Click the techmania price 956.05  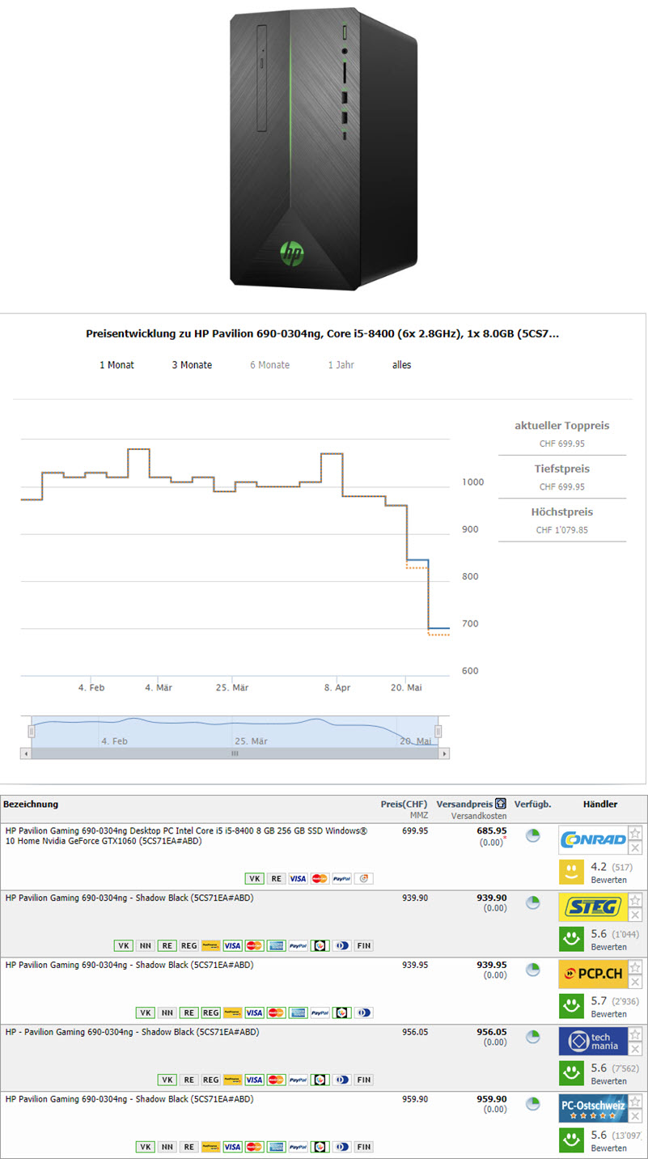415,1032
